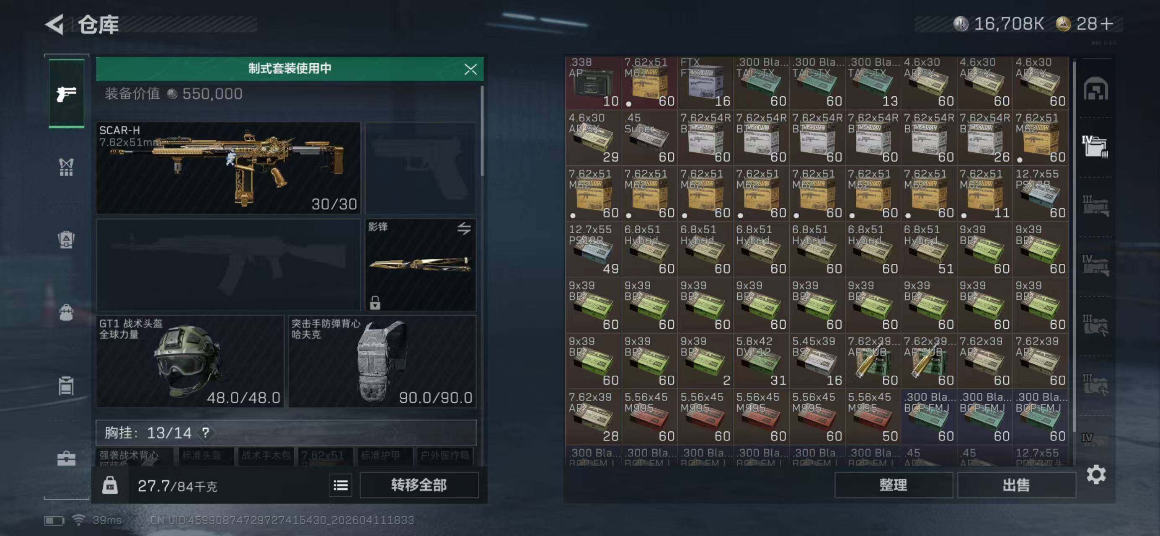Select the SCAR-H weapon slot
Image resolution: width=1160 pixels, height=536 pixels.
(228, 168)
